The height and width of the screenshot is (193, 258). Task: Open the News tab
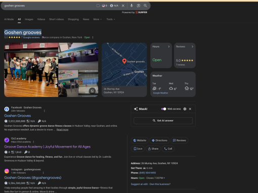pos(86,19)
